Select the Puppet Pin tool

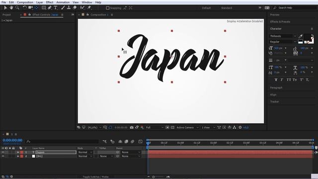click(x=89, y=8)
